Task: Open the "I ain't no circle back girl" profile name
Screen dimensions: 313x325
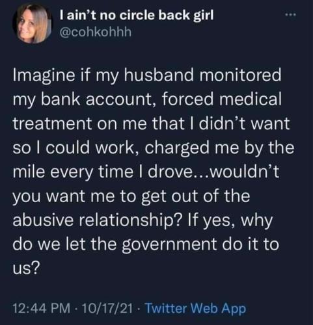Action: coord(137,16)
